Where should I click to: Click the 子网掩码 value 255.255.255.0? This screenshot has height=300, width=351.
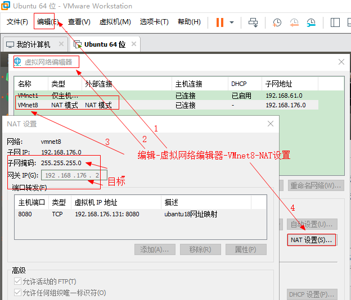pos(61,163)
